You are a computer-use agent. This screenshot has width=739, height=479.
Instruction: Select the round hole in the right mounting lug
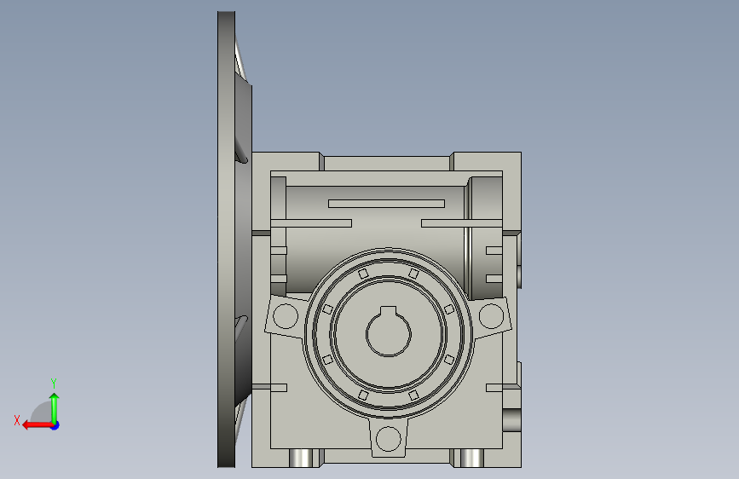click(x=492, y=316)
